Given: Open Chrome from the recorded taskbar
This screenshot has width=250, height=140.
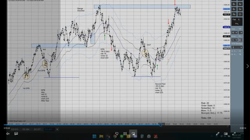Looking at the screenshot, I should (x=115, y=136).
